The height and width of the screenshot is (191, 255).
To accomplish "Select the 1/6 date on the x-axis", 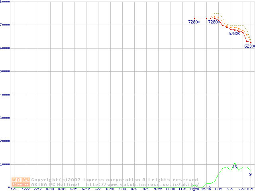I will (14, 189).
